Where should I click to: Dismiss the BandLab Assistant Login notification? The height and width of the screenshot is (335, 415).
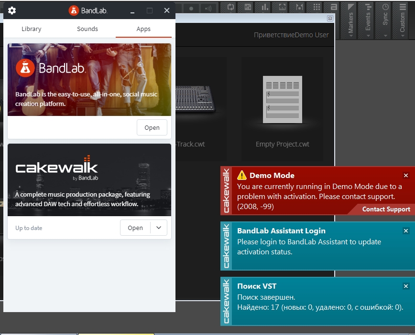(x=406, y=231)
